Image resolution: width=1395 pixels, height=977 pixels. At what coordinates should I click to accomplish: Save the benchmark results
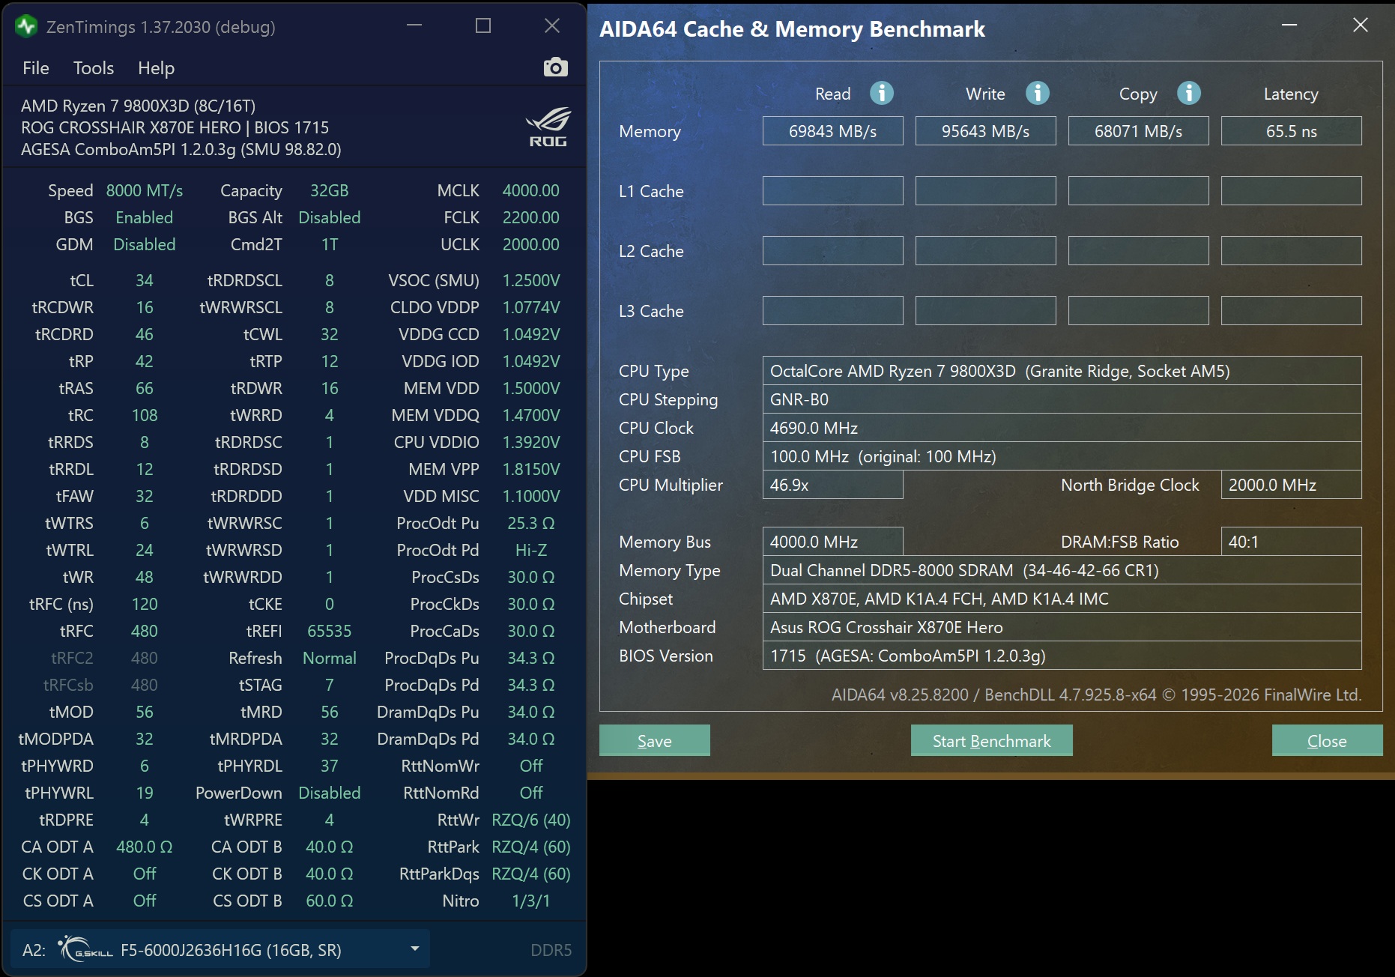654,740
